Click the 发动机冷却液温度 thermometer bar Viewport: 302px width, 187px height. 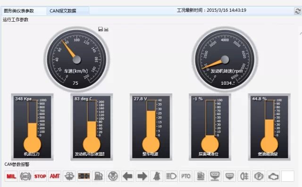[92, 127]
